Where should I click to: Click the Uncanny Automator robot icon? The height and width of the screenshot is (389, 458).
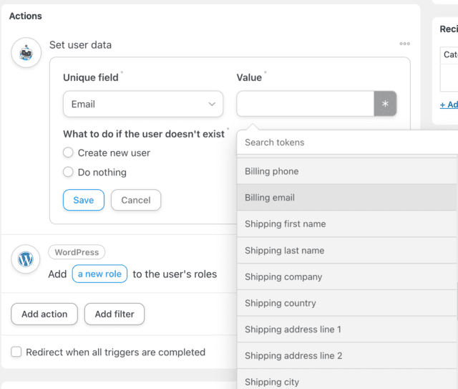26,52
